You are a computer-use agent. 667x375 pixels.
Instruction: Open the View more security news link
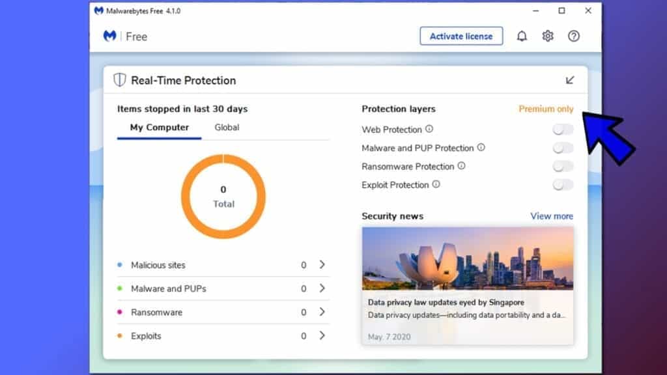(x=552, y=216)
